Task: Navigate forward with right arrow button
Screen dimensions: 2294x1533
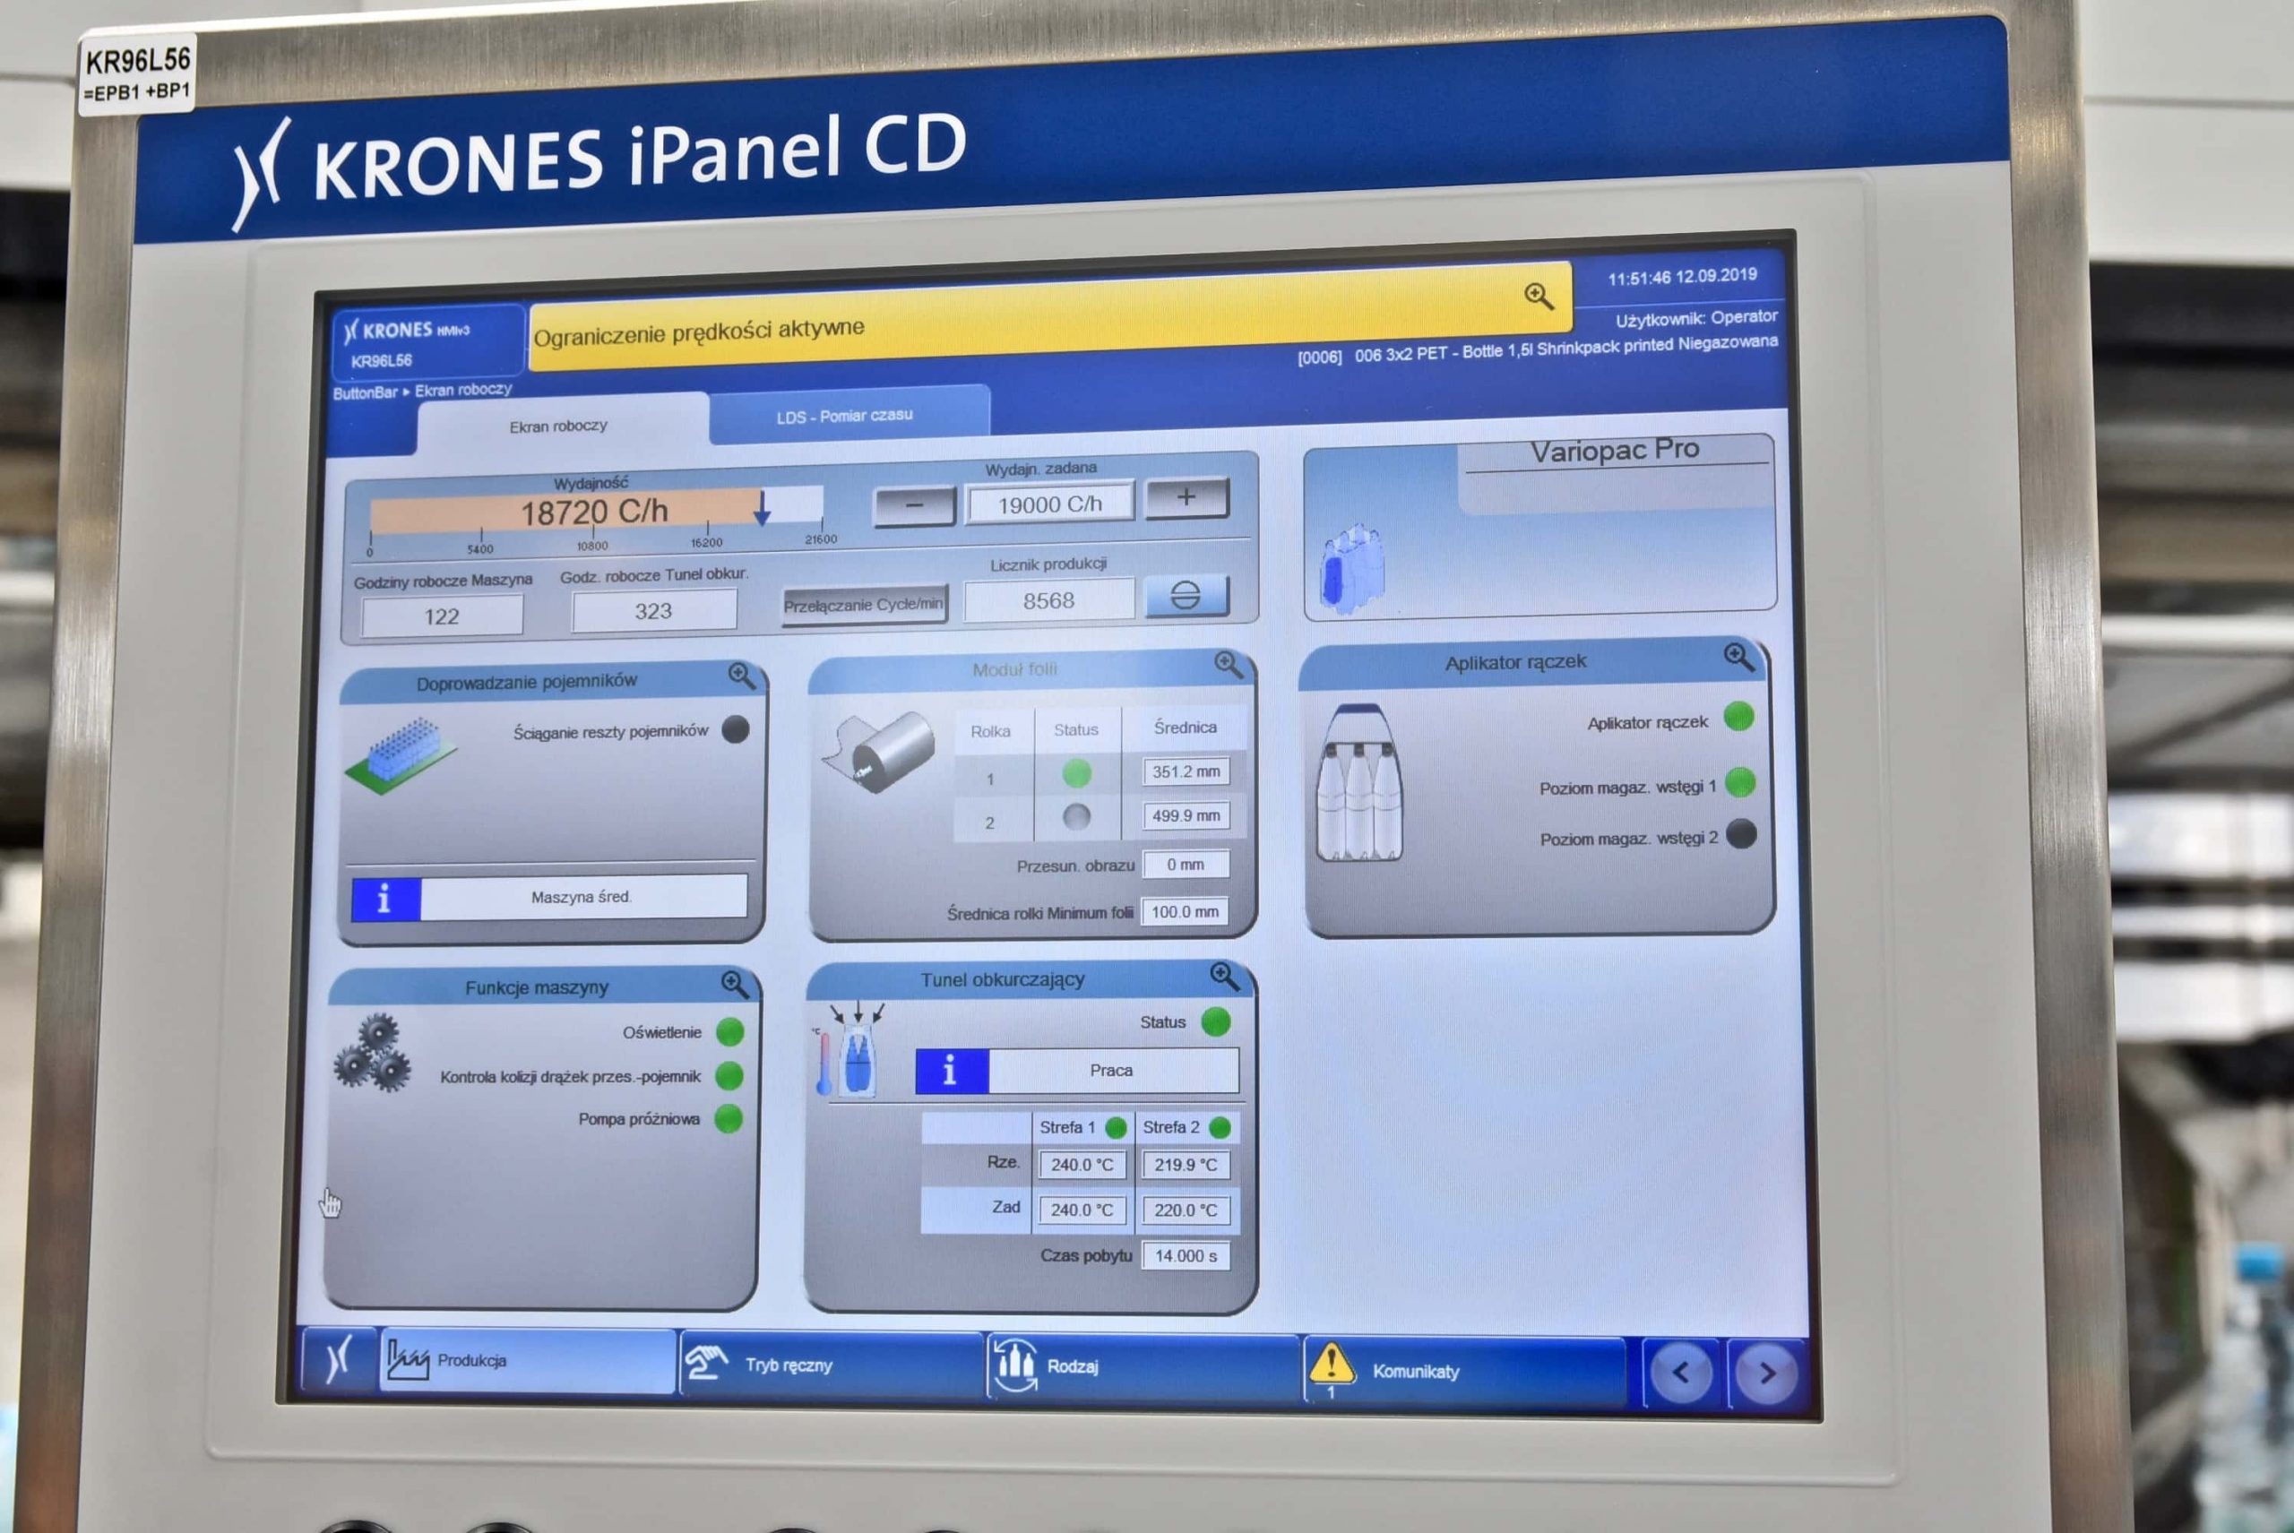Action: pyautogui.click(x=1765, y=1374)
